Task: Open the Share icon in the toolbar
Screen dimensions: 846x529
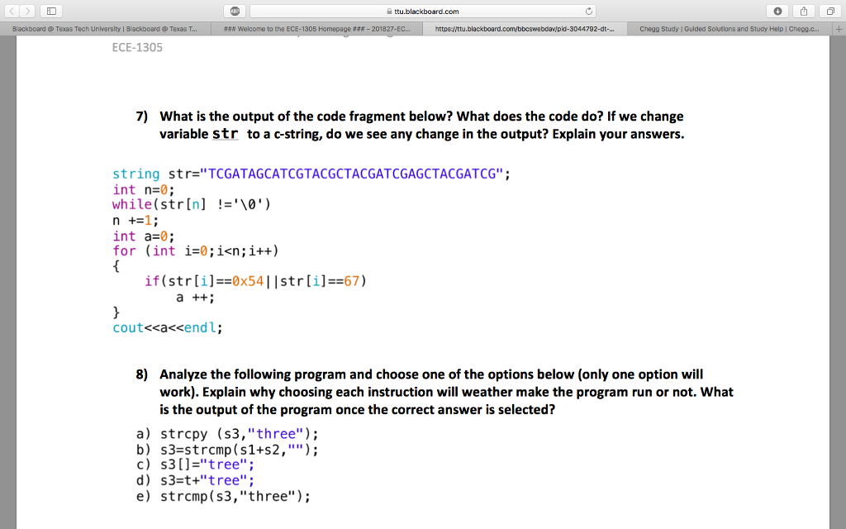Action: (x=802, y=11)
